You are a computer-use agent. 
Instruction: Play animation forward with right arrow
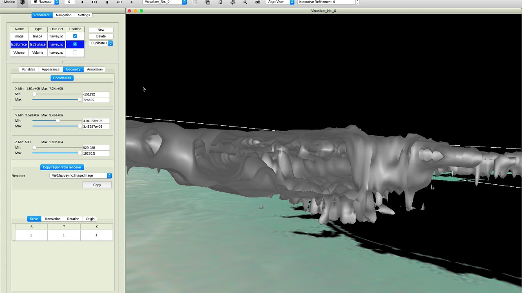131,2
